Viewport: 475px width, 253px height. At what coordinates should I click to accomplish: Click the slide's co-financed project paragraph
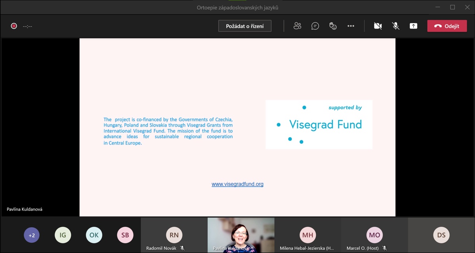(x=168, y=131)
